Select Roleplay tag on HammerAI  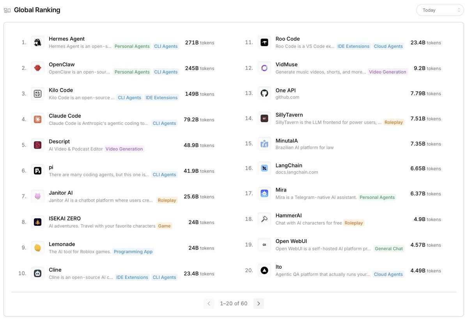point(354,223)
